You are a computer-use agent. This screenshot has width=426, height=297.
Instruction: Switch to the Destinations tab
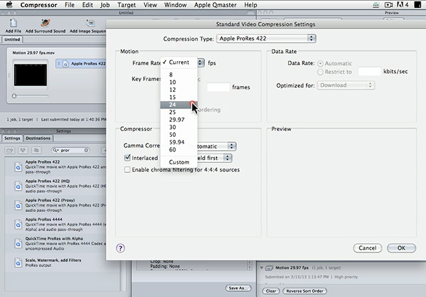38,138
